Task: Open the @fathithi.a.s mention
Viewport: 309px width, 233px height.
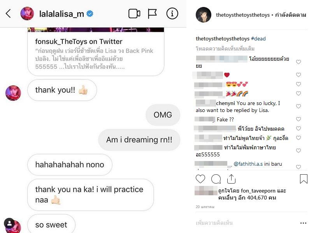Action: pos(248,164)
